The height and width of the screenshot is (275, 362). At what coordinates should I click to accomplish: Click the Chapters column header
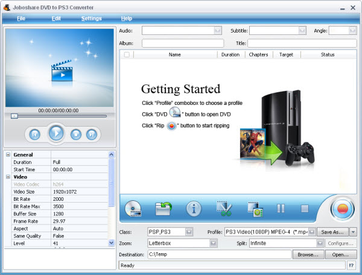click(258, 55)
